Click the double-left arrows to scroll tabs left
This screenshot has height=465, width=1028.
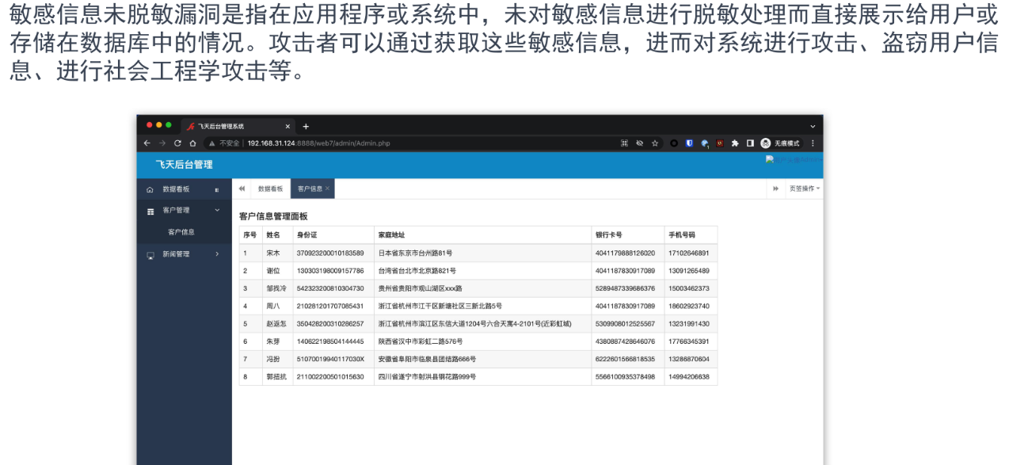[242, 189]
